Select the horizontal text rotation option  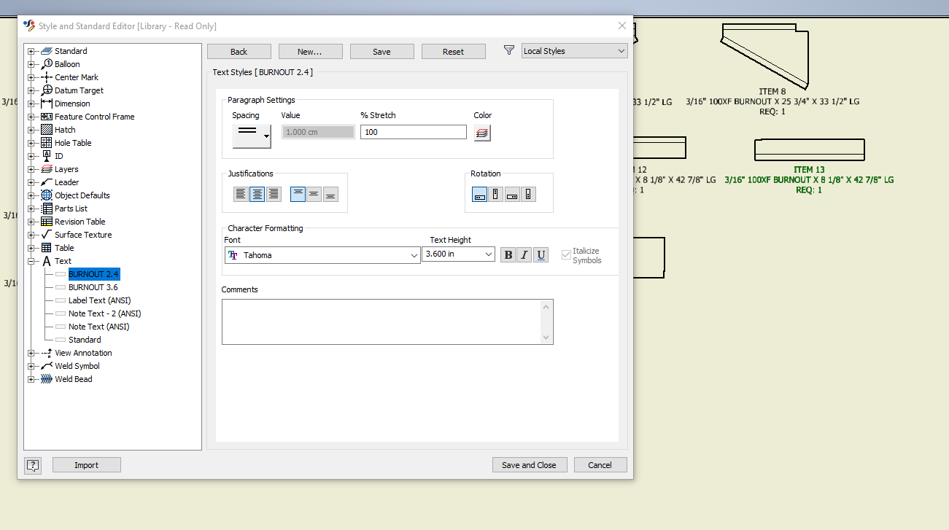pos(479,194)
